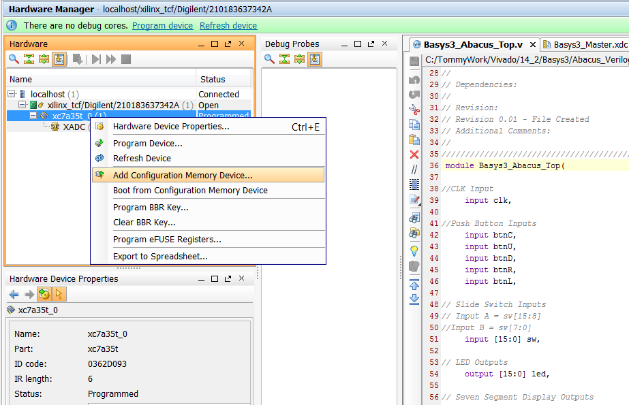The height and width of the screenshot is (405, 629).
Task: Open the editor pencil icon dropdown
Action: tap(415, 199)
